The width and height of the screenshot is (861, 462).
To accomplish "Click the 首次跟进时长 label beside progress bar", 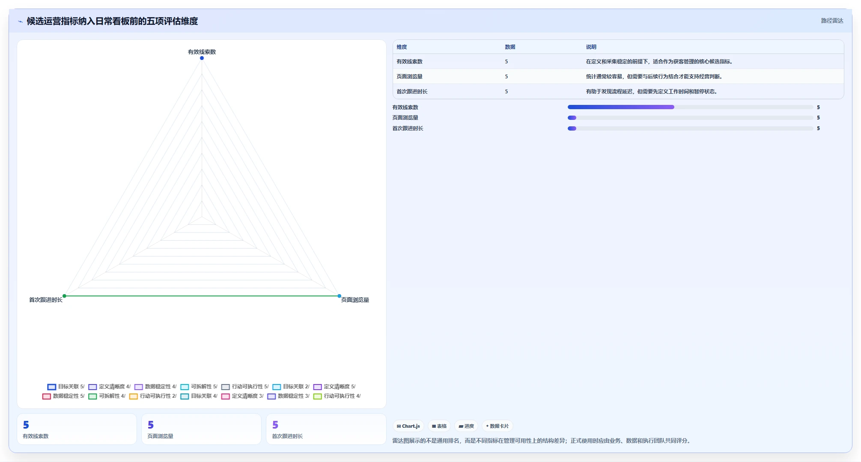I will [x=408, y=128].
